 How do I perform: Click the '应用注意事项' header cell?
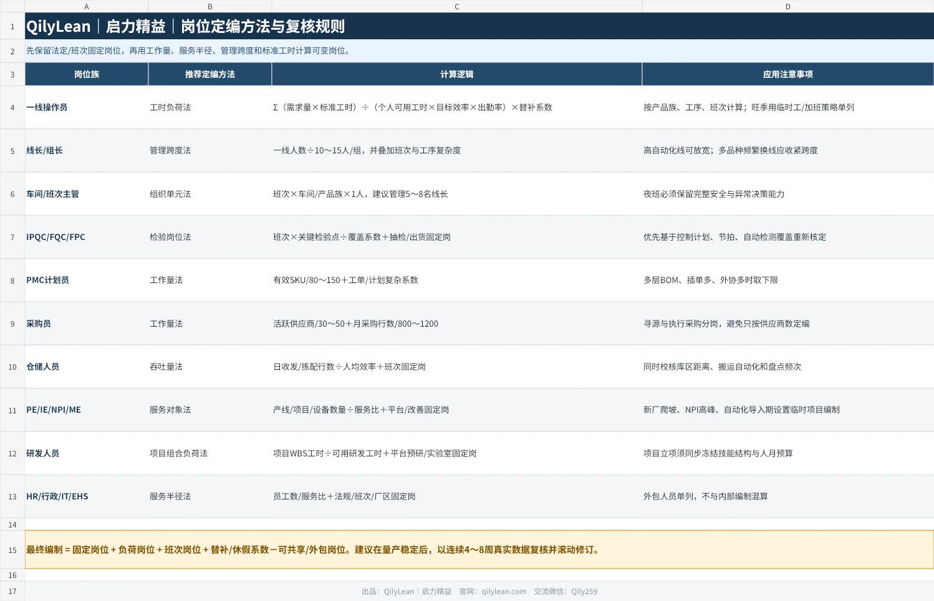point(788,74)
